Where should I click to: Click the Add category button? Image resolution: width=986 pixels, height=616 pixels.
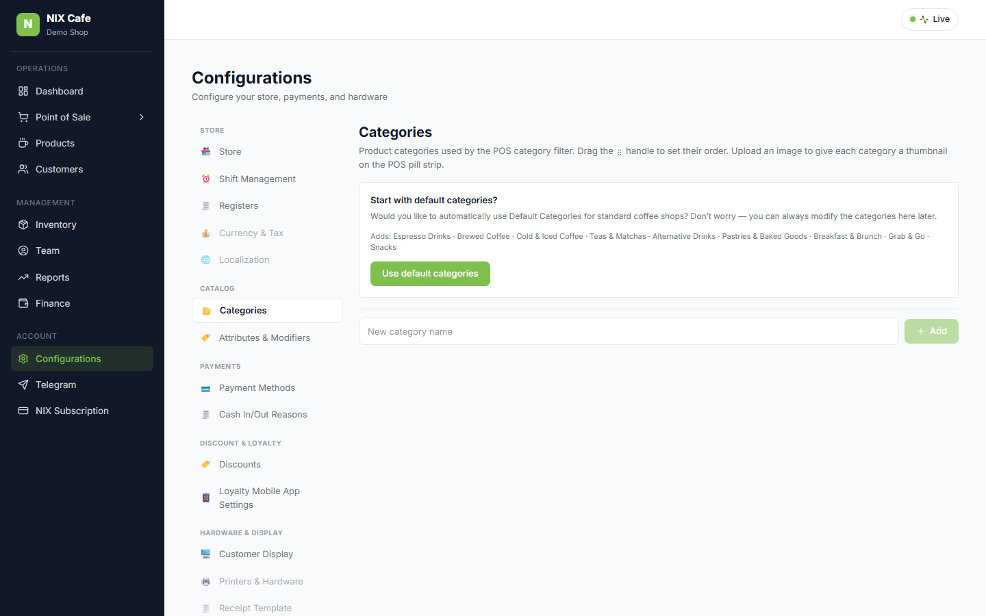[x=931, y=331]
